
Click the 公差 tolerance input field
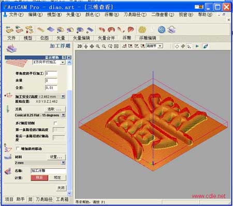pyautogui.click(x=51, y=88)
